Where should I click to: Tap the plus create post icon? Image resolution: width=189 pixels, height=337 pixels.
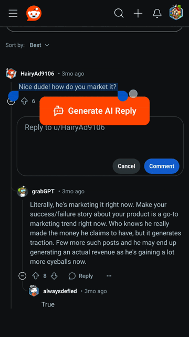click(x=138, y=14)
